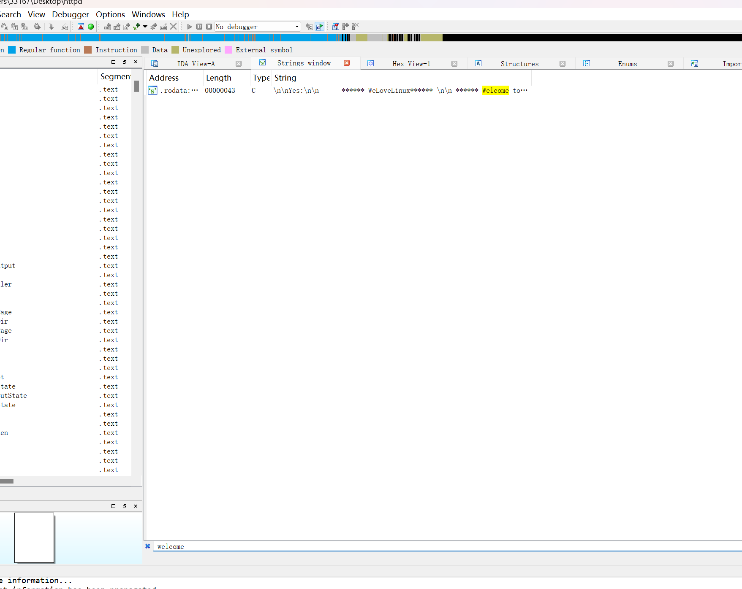Click the Pause process button
742x589 pixels.
(199, 27)
